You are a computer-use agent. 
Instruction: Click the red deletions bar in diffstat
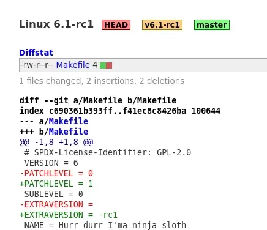[109, 65]
